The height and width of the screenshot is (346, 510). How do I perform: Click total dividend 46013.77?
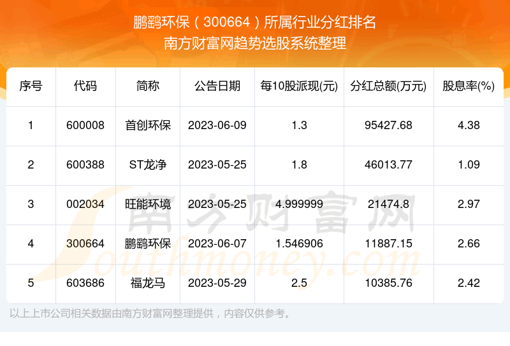[x=388, y=165]
